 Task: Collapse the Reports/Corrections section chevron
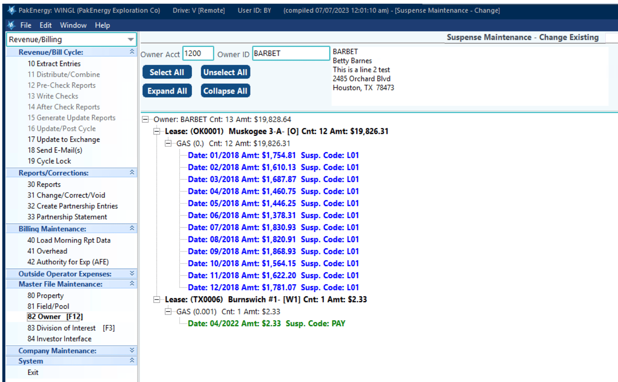tap(131, 172)
